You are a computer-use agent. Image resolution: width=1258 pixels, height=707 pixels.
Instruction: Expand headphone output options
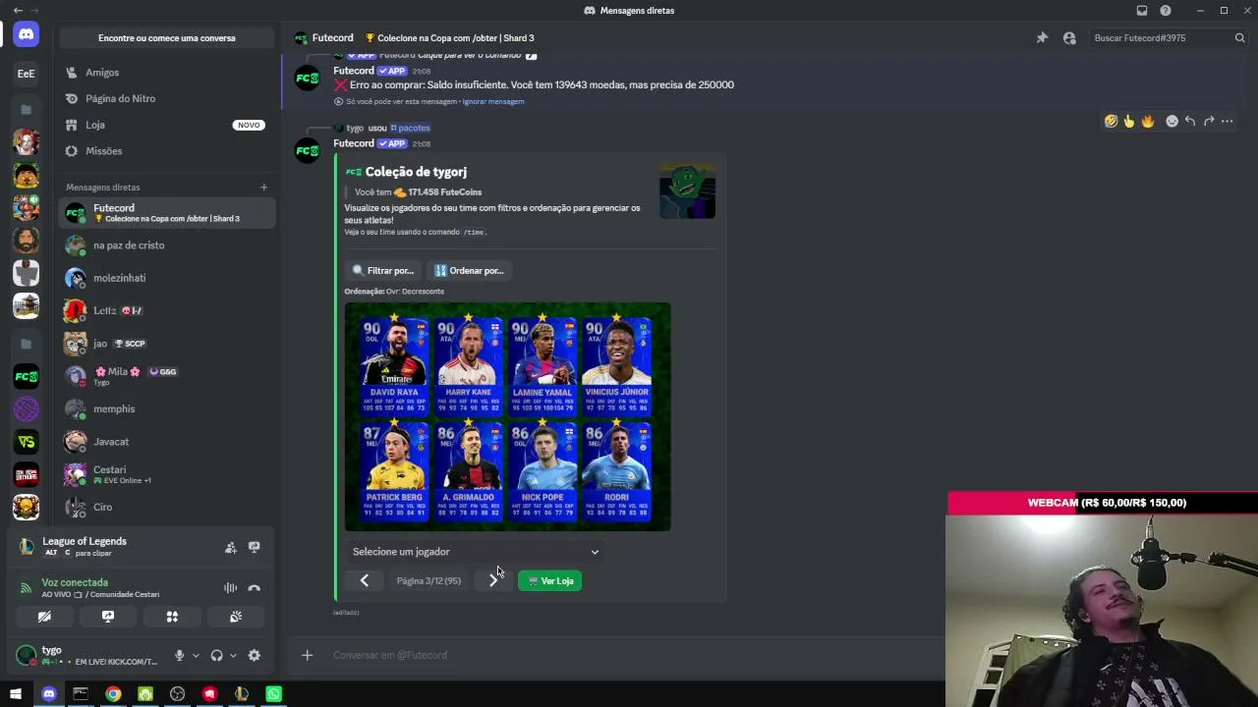click(233, 655)
